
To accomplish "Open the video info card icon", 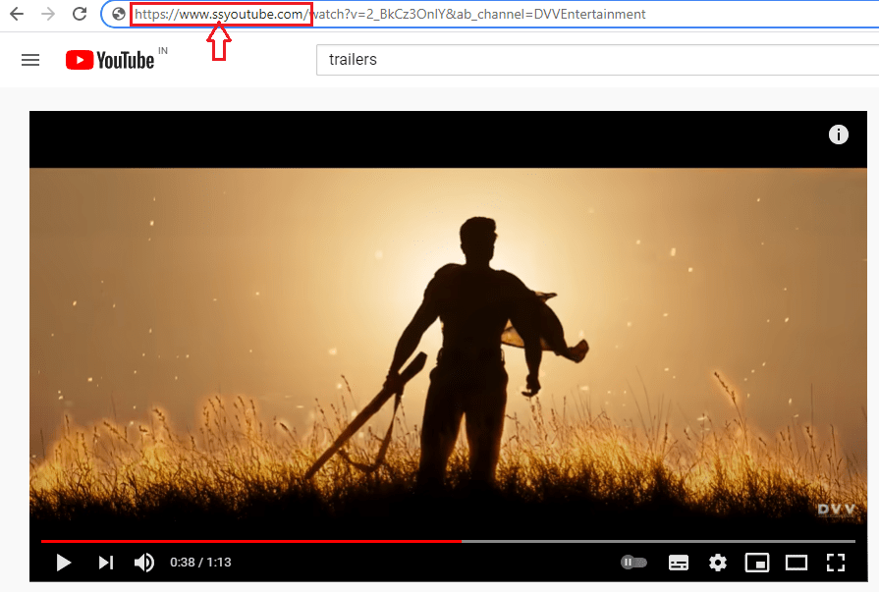I will [838, 135].
